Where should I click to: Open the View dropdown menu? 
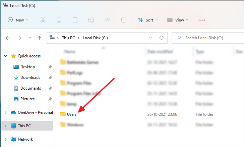tap(178, 20)
